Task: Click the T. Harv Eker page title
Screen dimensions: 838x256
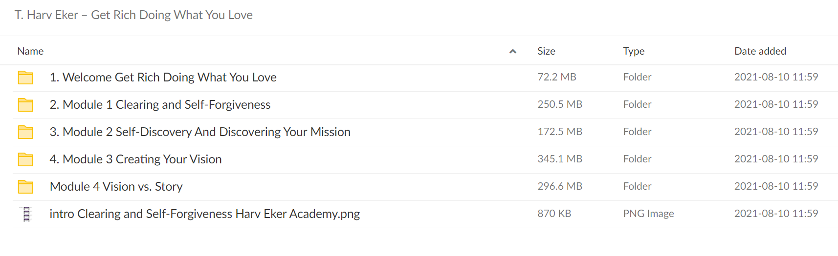Action: pos(133,15)
